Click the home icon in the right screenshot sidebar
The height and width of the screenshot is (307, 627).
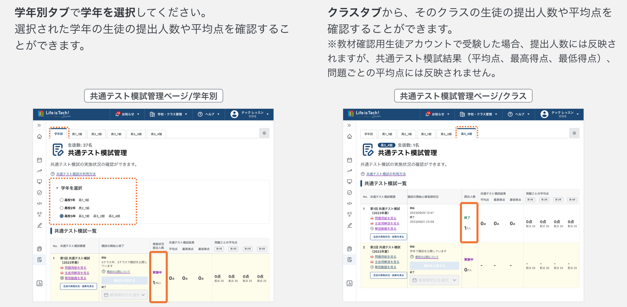click(x=349, y=137)
